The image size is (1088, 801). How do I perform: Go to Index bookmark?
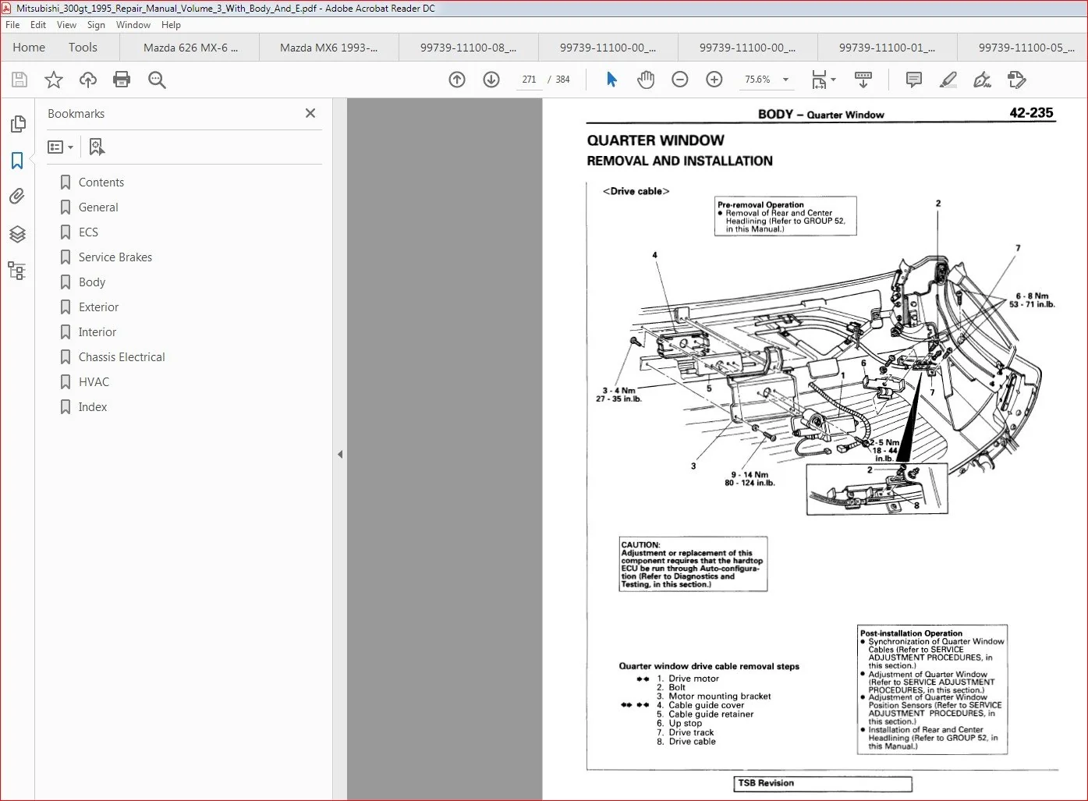point(93,407)
